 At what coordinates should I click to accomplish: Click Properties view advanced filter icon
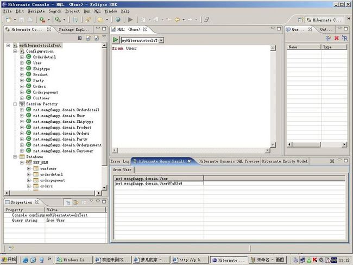[x=76, y=203]
